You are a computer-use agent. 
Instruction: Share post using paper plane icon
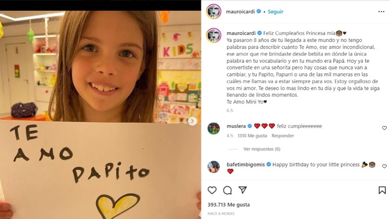click(x=243, y=190)
